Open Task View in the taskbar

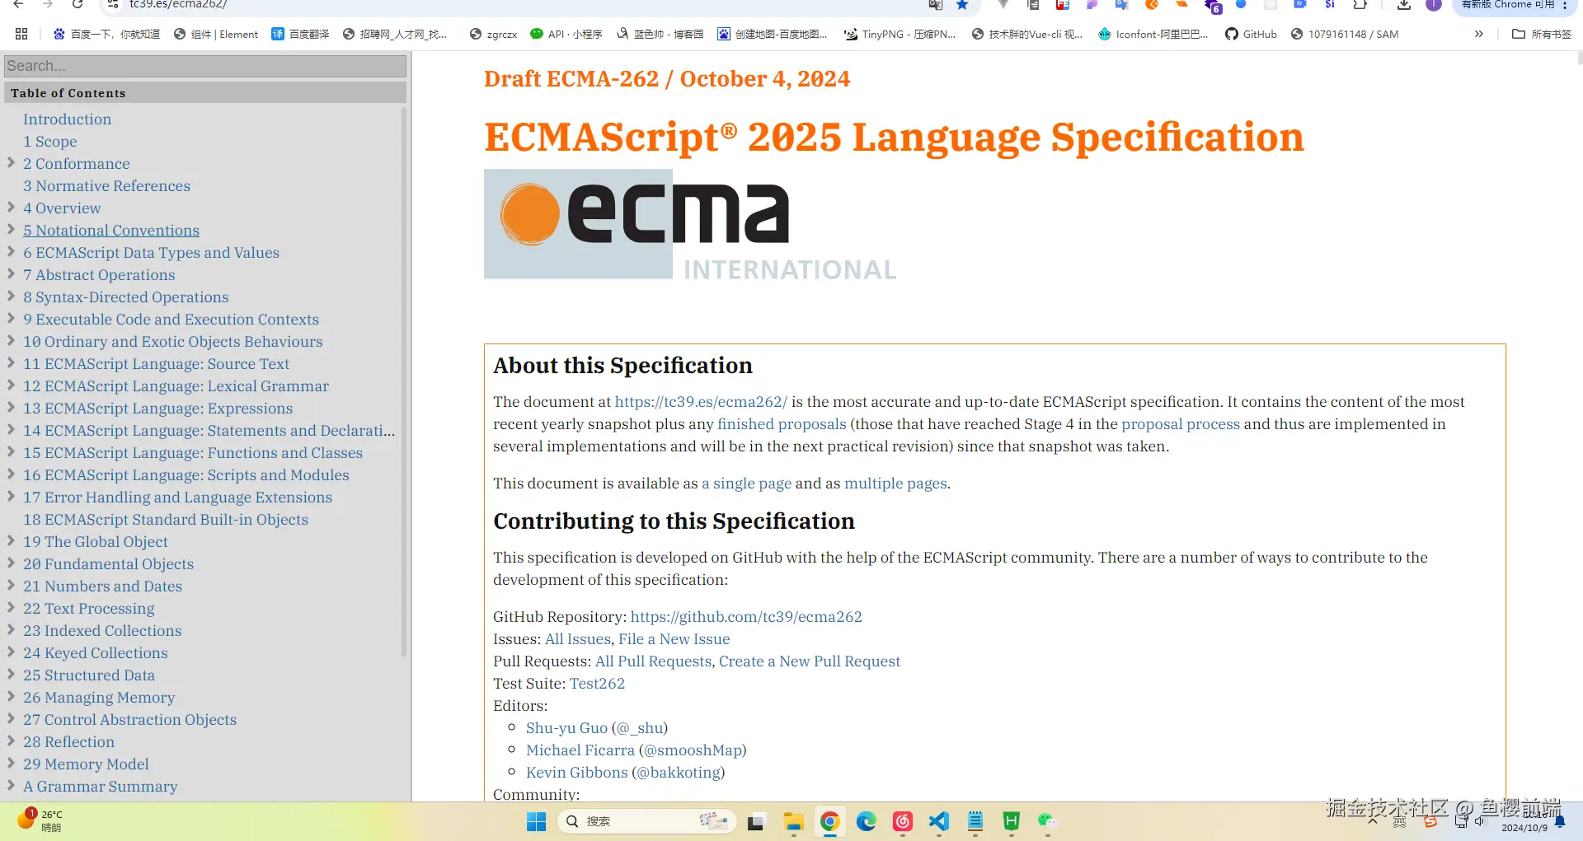755,821
